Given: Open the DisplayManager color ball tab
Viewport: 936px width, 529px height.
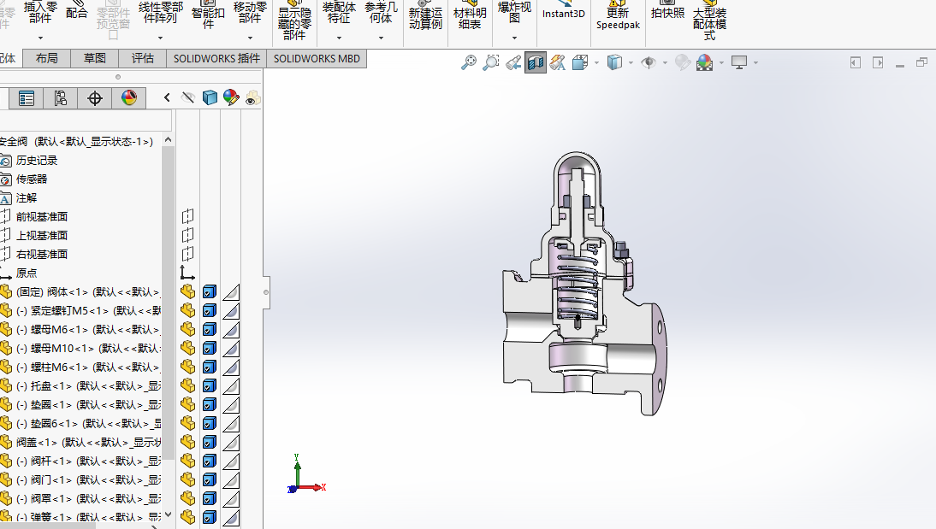Looking at the screenshot, I should (x=128, y=98).
